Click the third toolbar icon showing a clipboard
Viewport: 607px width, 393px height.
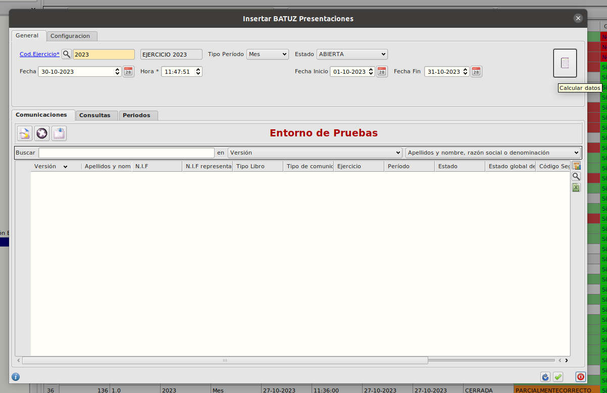[x=59, y=133]
